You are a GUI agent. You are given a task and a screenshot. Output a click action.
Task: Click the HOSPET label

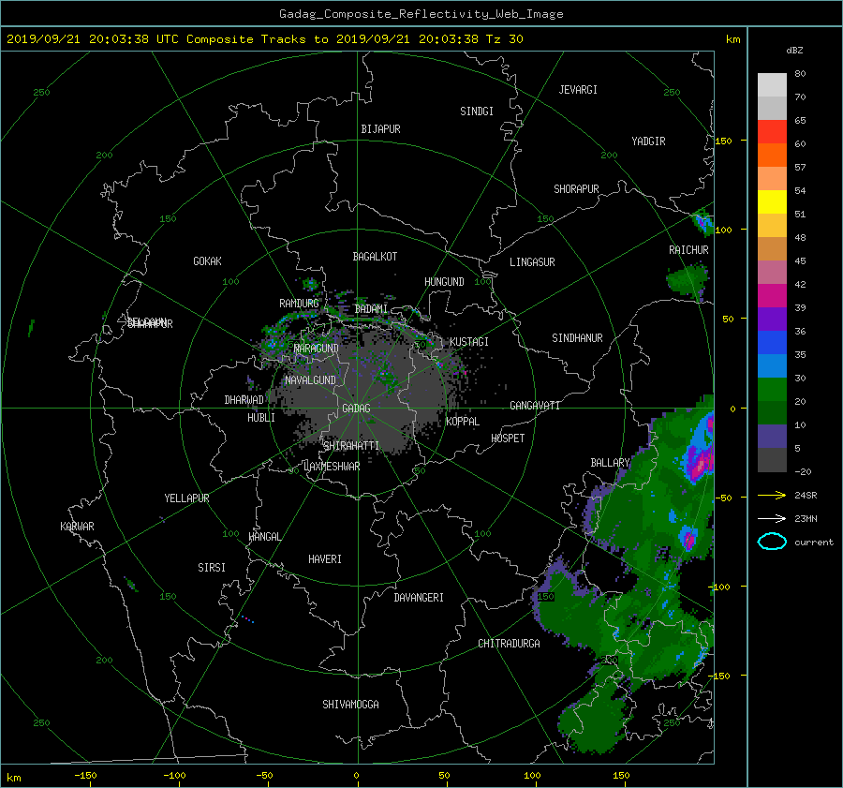[508, 439]
